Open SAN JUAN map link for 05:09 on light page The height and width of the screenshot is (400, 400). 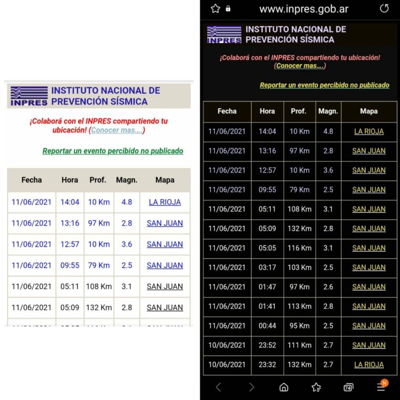tap(165, 308)
